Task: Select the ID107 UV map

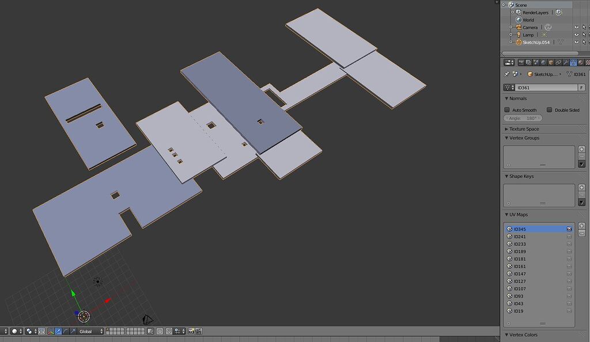Action: [539, 288]
